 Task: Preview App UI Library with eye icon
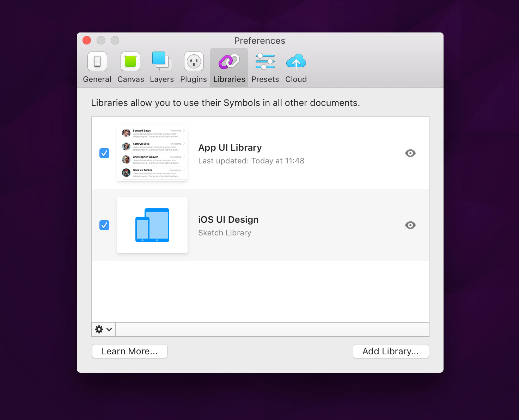point(410,153)
